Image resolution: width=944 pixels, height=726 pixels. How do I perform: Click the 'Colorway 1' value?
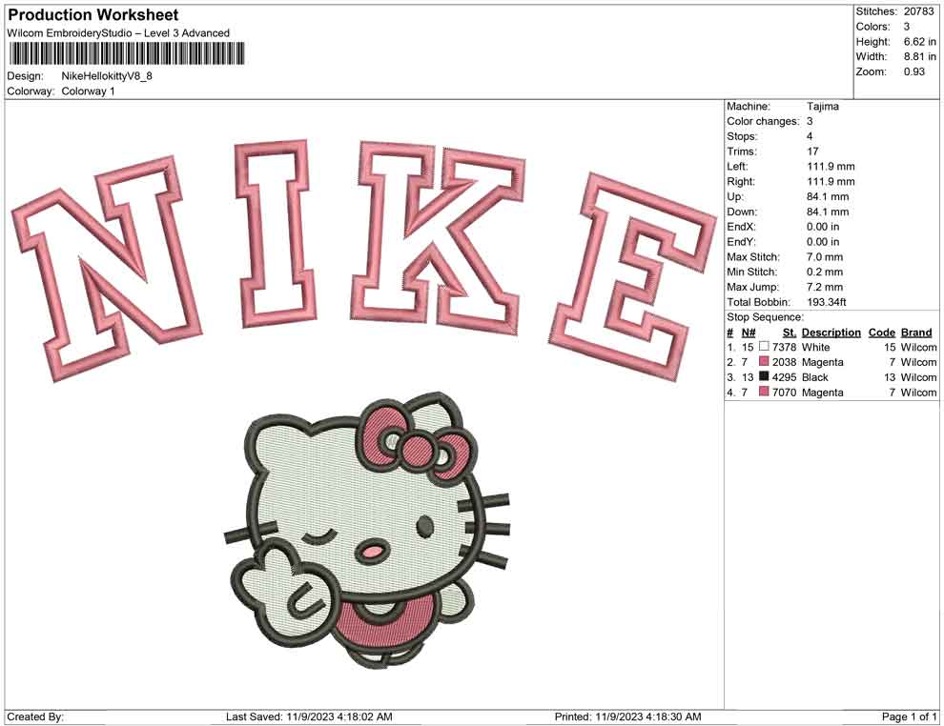click(x=88, y=91)
